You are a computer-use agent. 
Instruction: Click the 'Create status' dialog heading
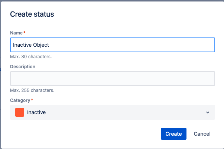tap(32, 14)
